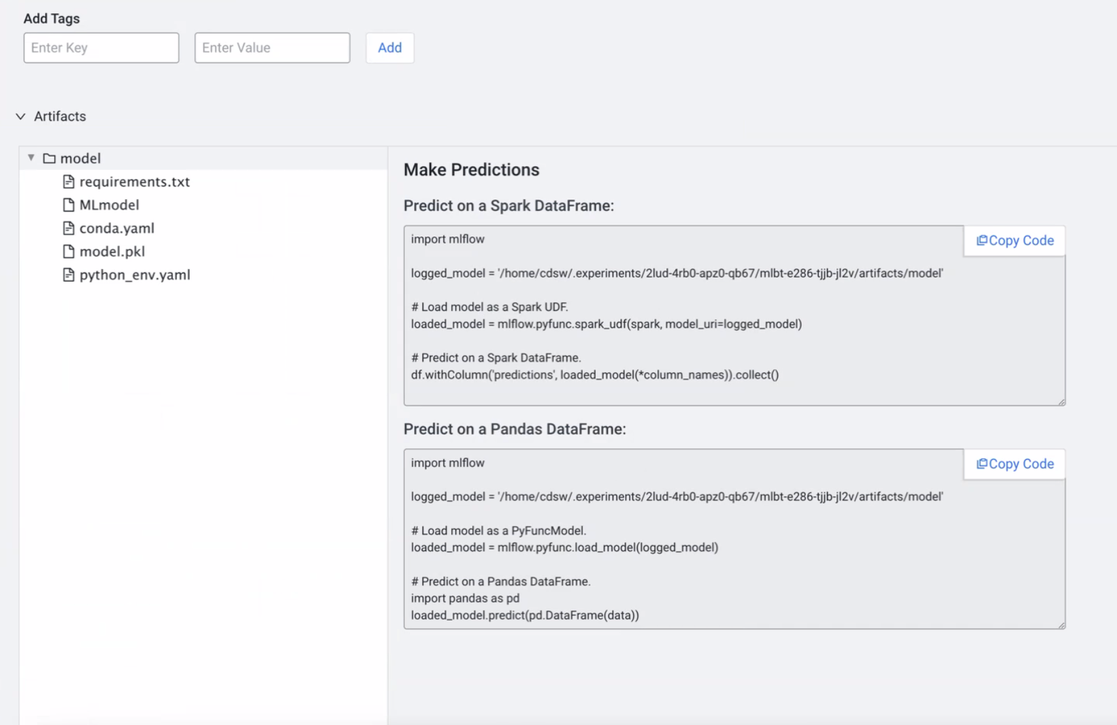Open requirements.txt in artifact tree
The width and height of the screenshot is (1117, 725).
pos(135,182)
